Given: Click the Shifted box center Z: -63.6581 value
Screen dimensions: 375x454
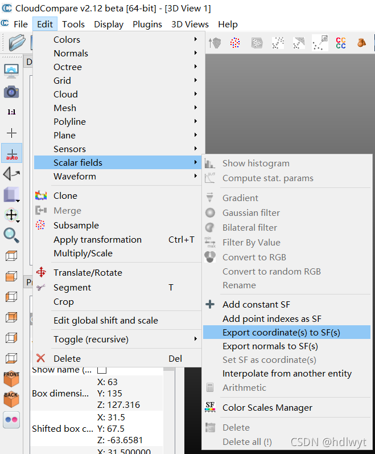Looking at the screenshot, I should pyautogui.click(x=120, y=440).
